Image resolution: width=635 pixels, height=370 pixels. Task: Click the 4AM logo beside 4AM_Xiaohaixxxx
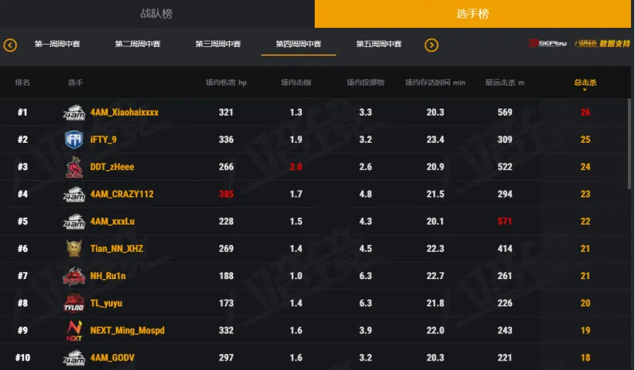point(74,112)
